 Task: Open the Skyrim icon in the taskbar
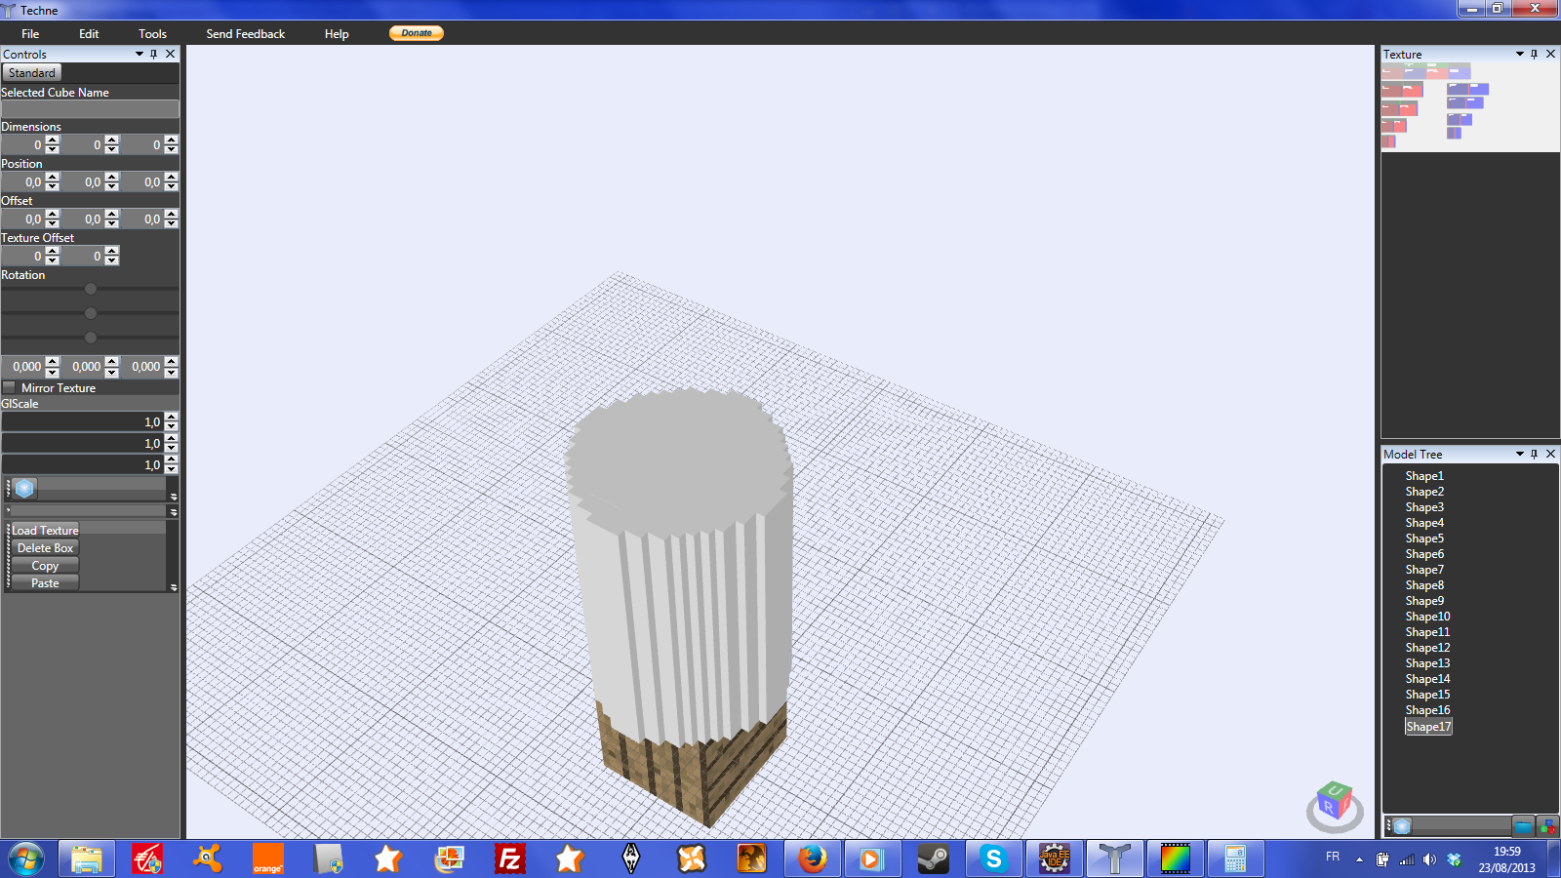(x=631, y=858)
